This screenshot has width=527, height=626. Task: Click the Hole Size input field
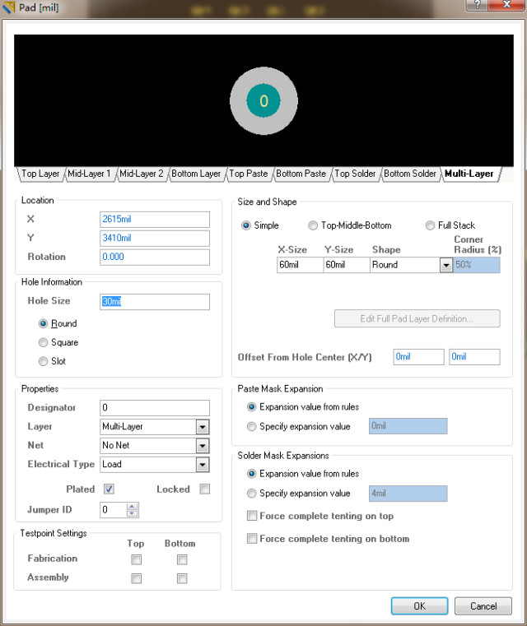(154, 302)
